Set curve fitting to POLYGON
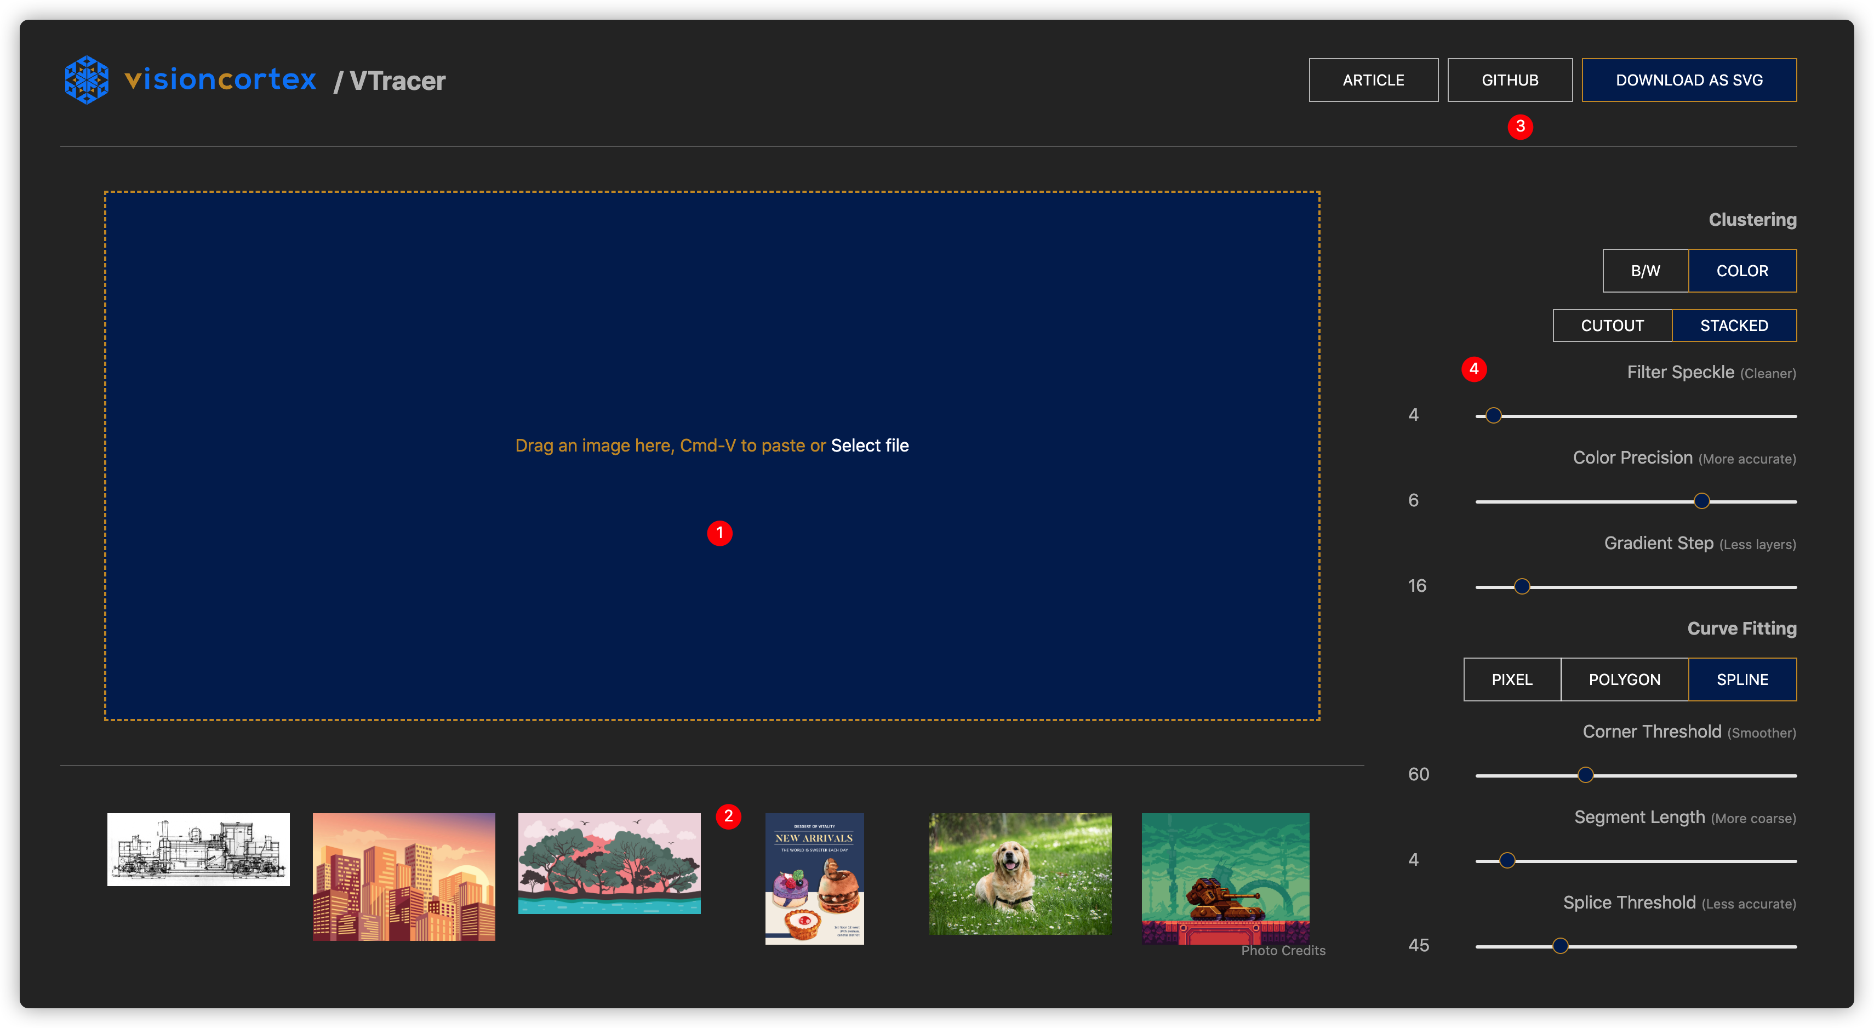 [x=1624, y=679]
